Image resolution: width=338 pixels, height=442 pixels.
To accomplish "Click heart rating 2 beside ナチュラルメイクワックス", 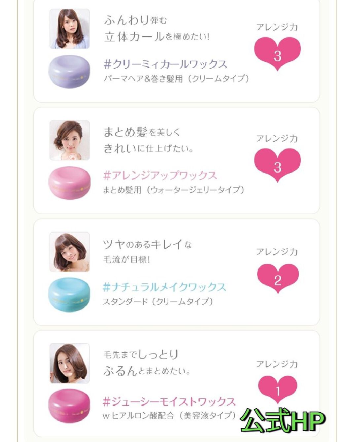I will 278,278.
